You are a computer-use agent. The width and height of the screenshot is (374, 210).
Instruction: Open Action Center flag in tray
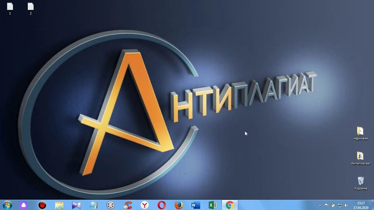(327, 205)
